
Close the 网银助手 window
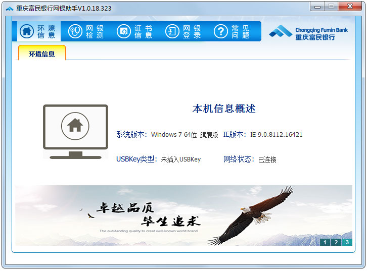coord(350,6)
